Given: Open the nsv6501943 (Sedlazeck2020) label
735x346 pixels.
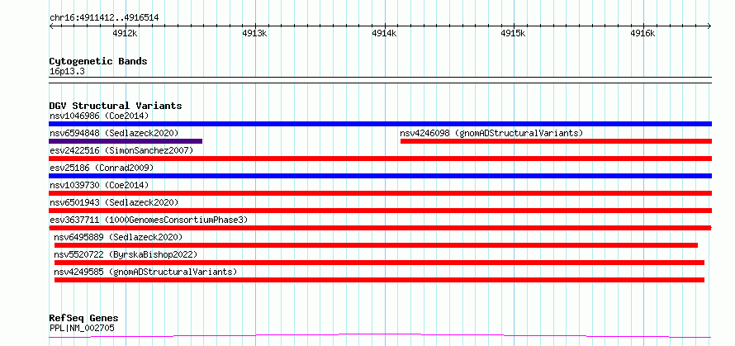Looking at the screenshot, I should [114, 202].
